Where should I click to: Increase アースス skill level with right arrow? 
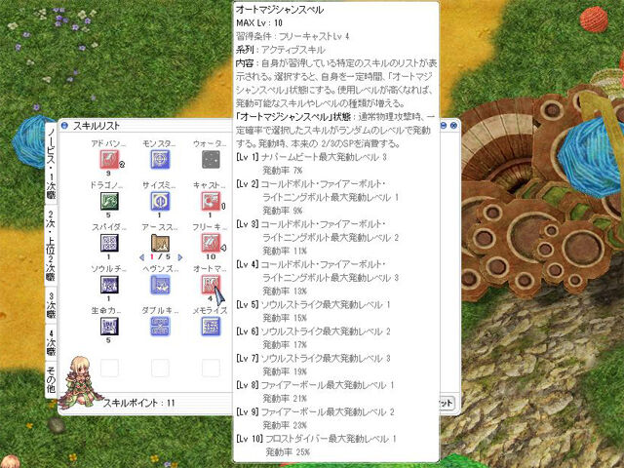tap(179, 257)
